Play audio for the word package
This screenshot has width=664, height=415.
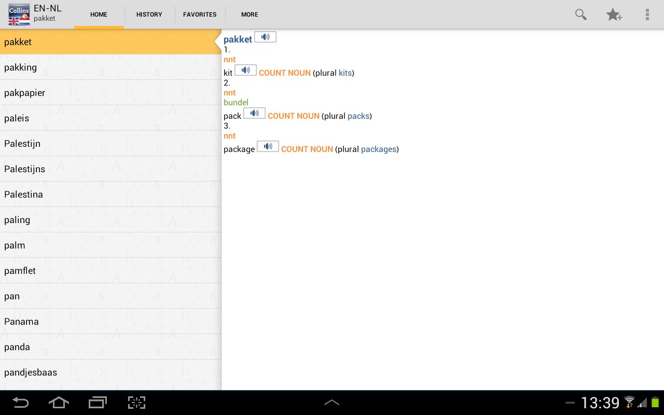point(268,146)
